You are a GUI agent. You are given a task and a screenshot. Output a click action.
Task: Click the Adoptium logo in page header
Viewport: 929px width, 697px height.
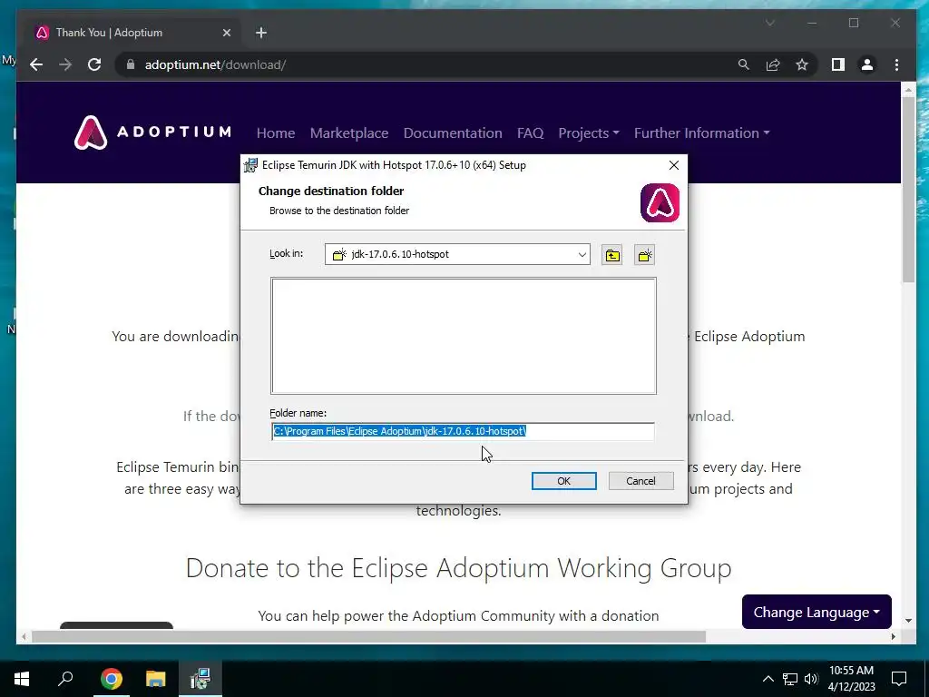coord(152,133)
